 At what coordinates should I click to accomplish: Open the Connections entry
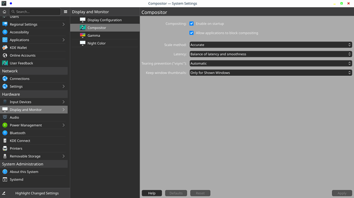(34, 79)
